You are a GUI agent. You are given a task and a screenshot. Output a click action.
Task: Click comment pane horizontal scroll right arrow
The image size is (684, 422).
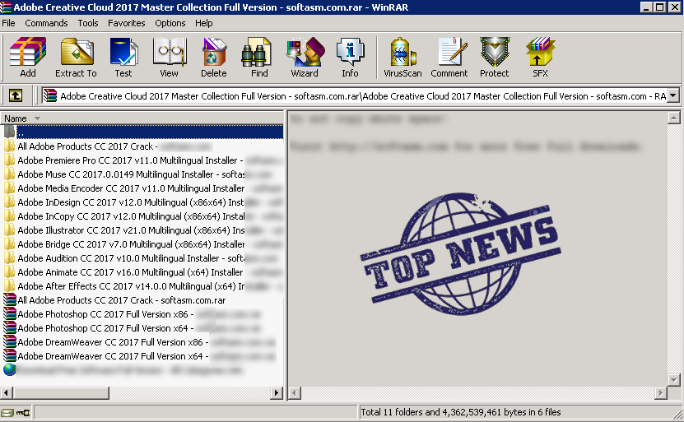click(x=661, y=393)
